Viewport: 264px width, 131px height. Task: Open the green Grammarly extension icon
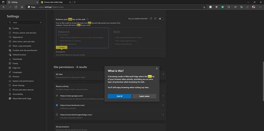pyautogui.click(x=223, y=7)
